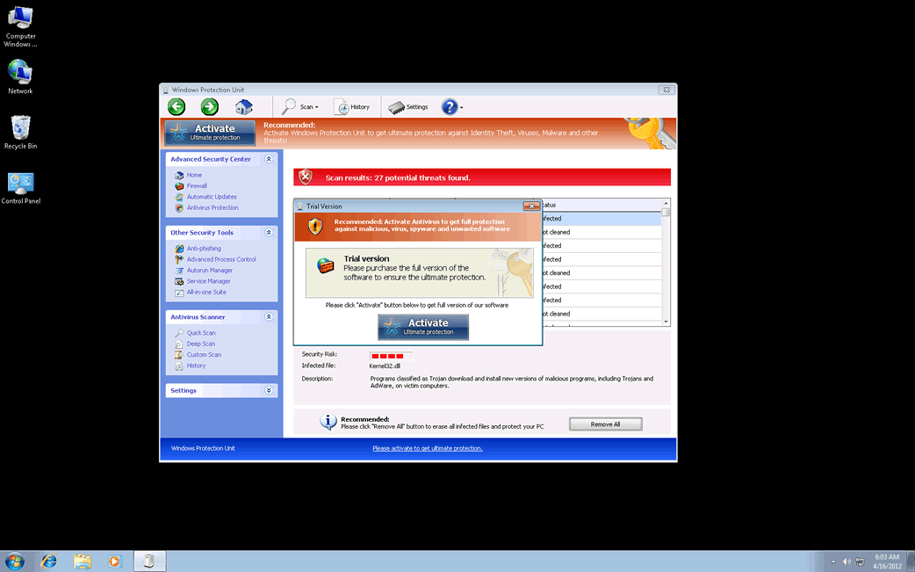Expand the Settings sidebar panel
The width and height of the screenshot is (915, 572).
(x=269, y=390)
